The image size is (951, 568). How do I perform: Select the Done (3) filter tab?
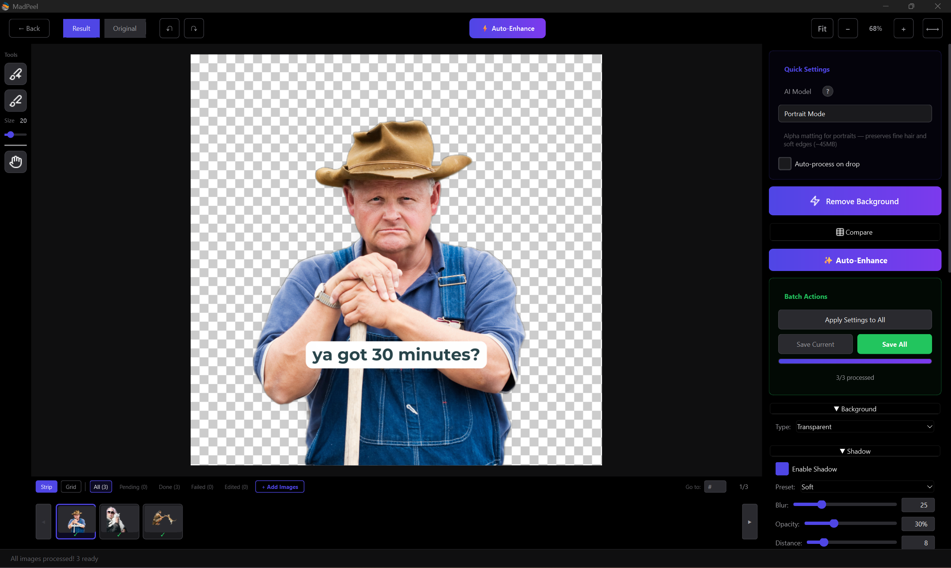(169, 486)
